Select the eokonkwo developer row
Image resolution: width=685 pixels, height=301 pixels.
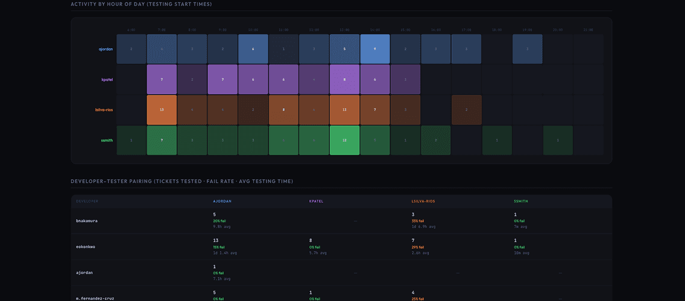pyautogui.click(x=342, y=247)
